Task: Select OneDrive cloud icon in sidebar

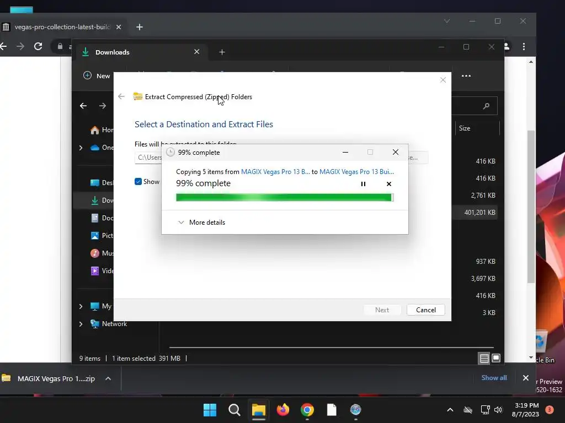Action: point(95,148)
